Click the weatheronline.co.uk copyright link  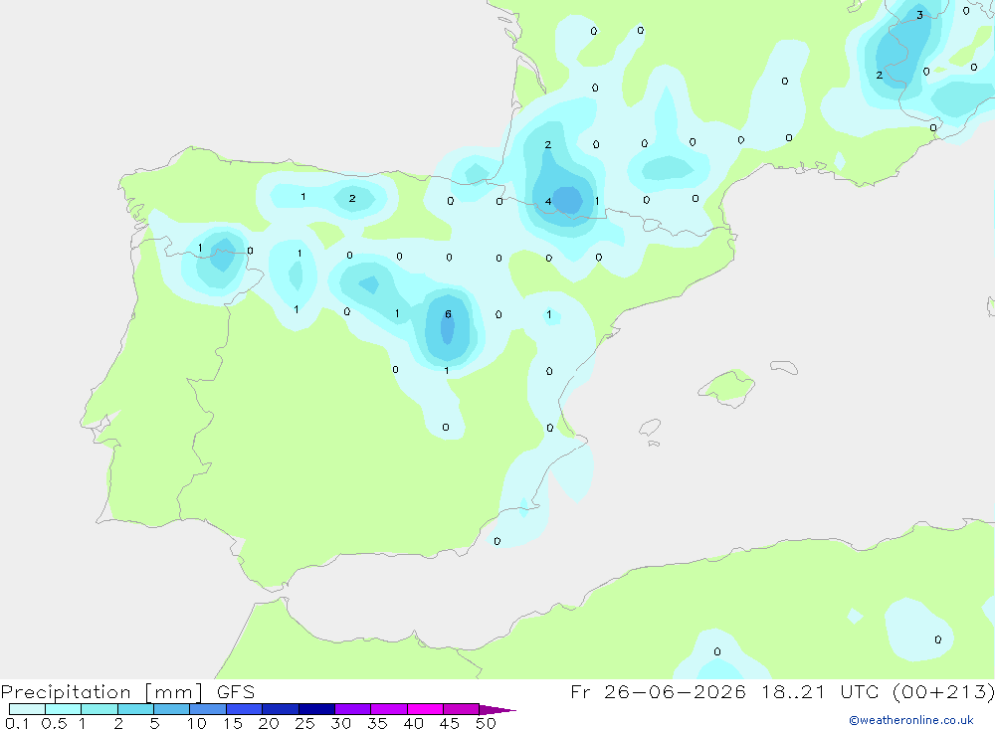(911, 720)
